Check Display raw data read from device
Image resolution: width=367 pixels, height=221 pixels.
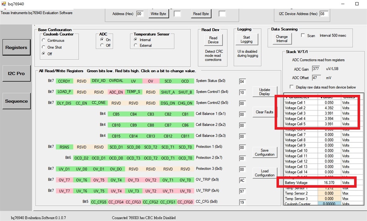(292, 87)
